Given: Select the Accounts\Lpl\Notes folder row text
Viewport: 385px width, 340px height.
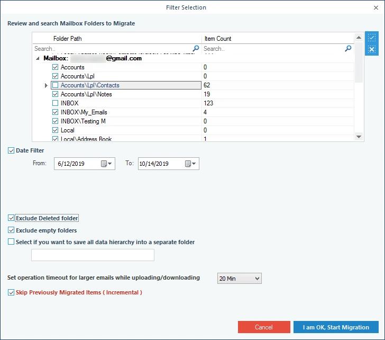Looking at the screenshot, I should (86, 94).
